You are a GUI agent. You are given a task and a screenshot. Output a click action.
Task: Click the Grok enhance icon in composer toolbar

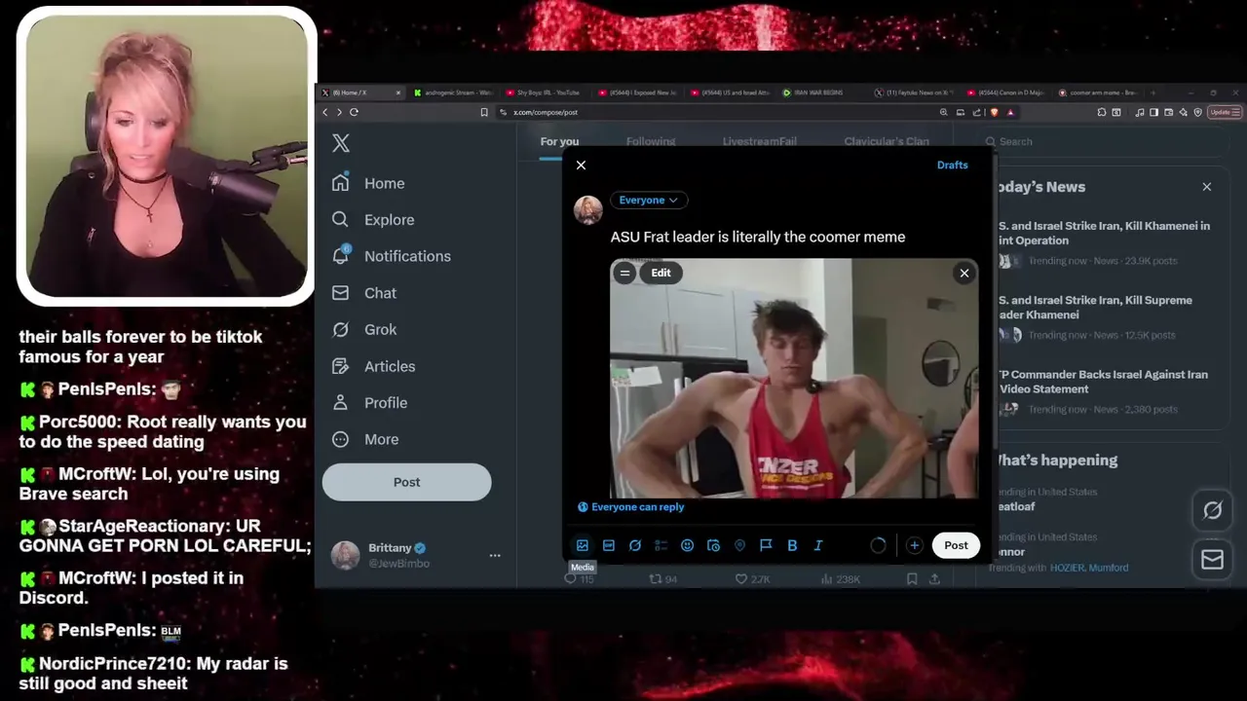635,545
